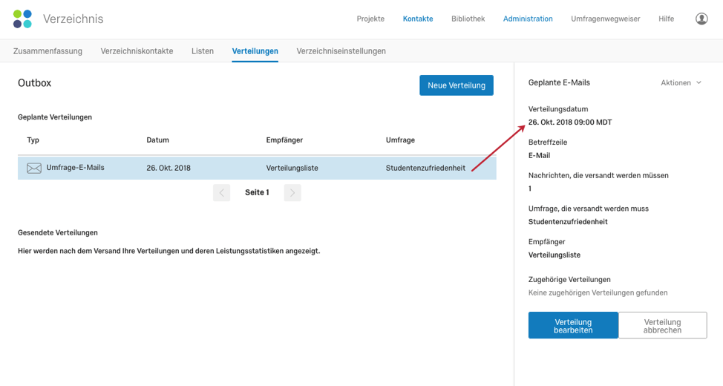Open the Hilfe menu

pos(666,19)
